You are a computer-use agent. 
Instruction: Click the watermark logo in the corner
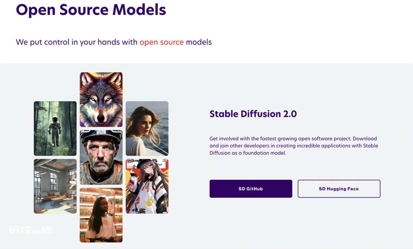coord(31,230)
